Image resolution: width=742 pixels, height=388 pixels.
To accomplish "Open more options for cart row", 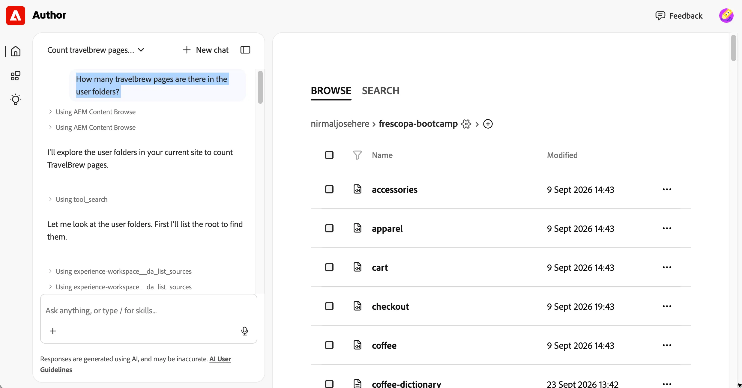I will coord(667,267).
